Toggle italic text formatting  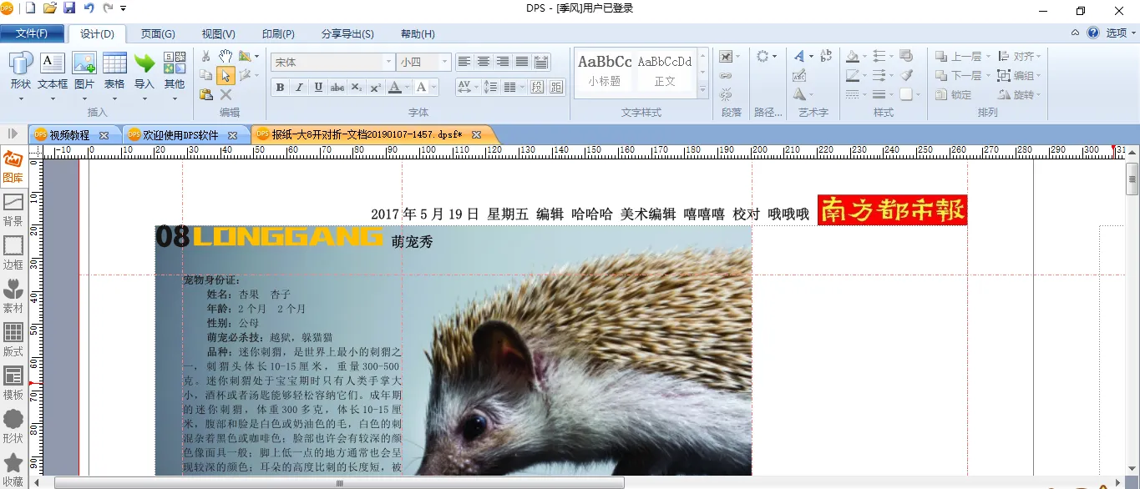point(299,87)
